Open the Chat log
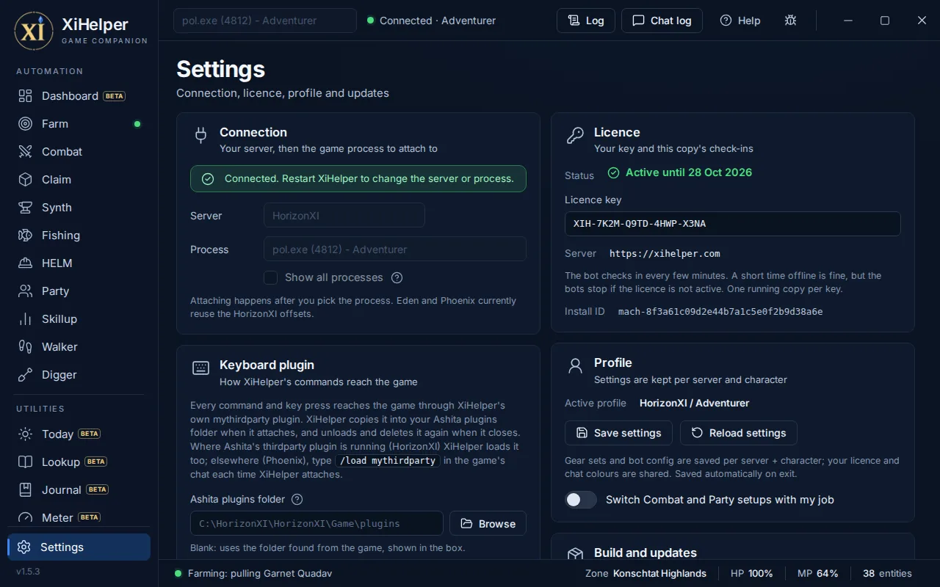The width and height of the screenshot is (940, 587). [x=662, y=21]
